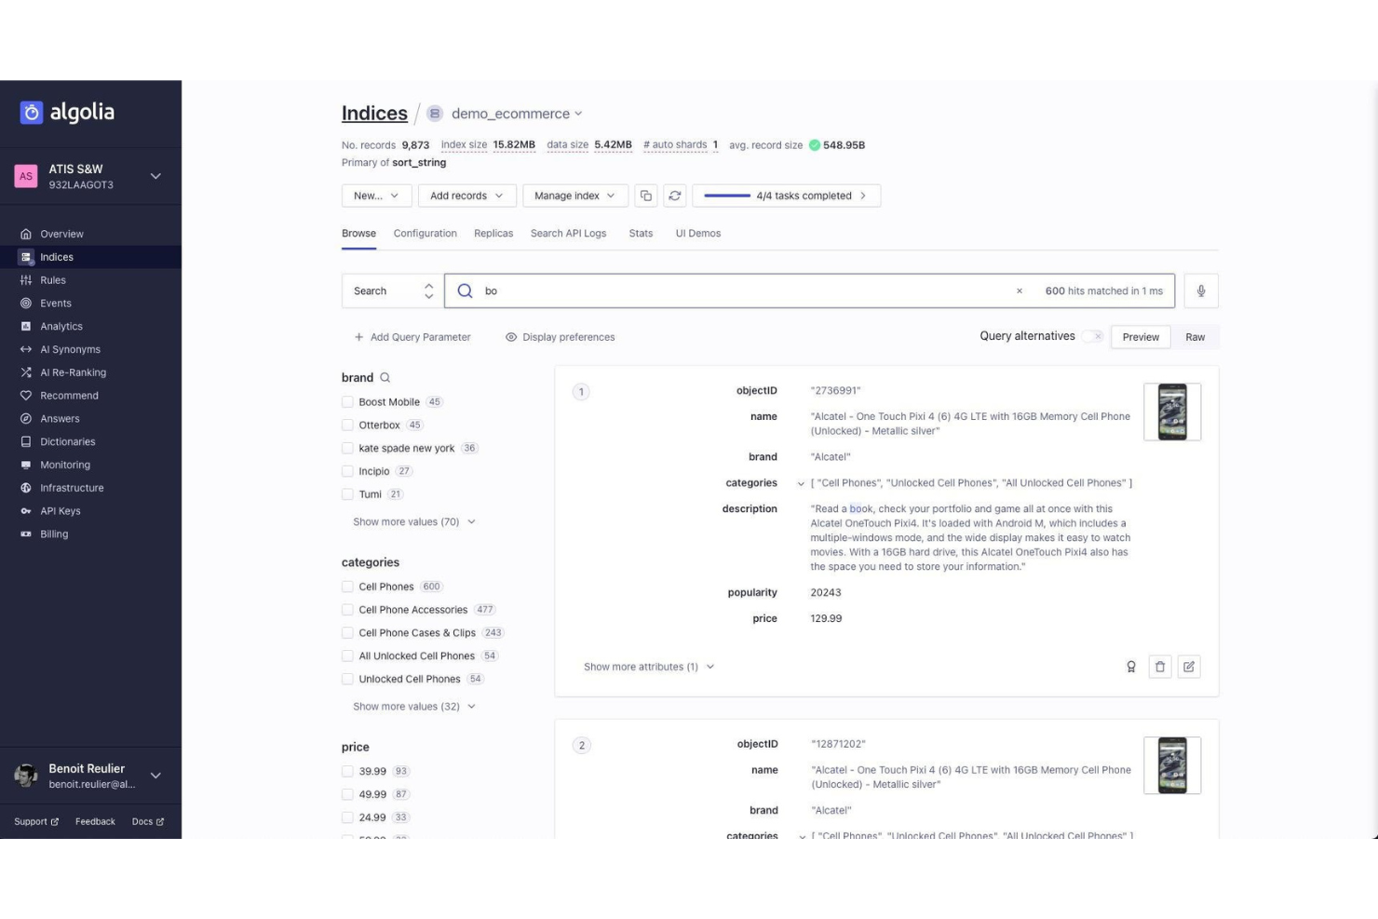Expand Show more values (70) for brand
Viewport: 1378px width, 919px height.
point(414,521)
